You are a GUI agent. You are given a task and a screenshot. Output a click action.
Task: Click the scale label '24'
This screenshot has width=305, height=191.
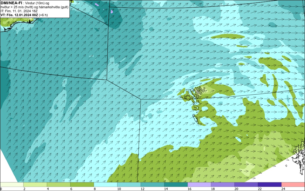283,189
